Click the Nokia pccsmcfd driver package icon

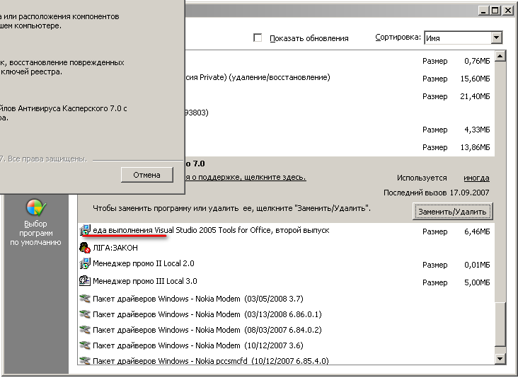85,360
